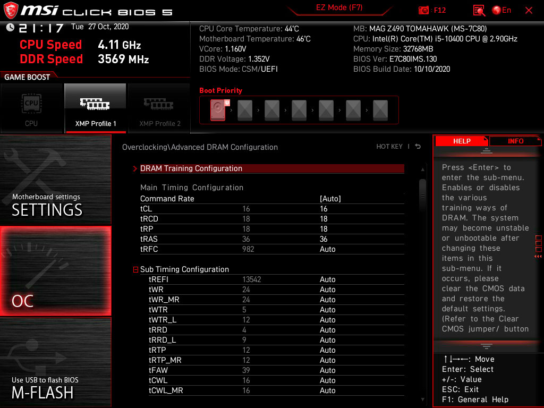The height and width of the screenshot is (408, 544).
Task: Edit the tRRD Auto value field
Action: tap(327, 329)
